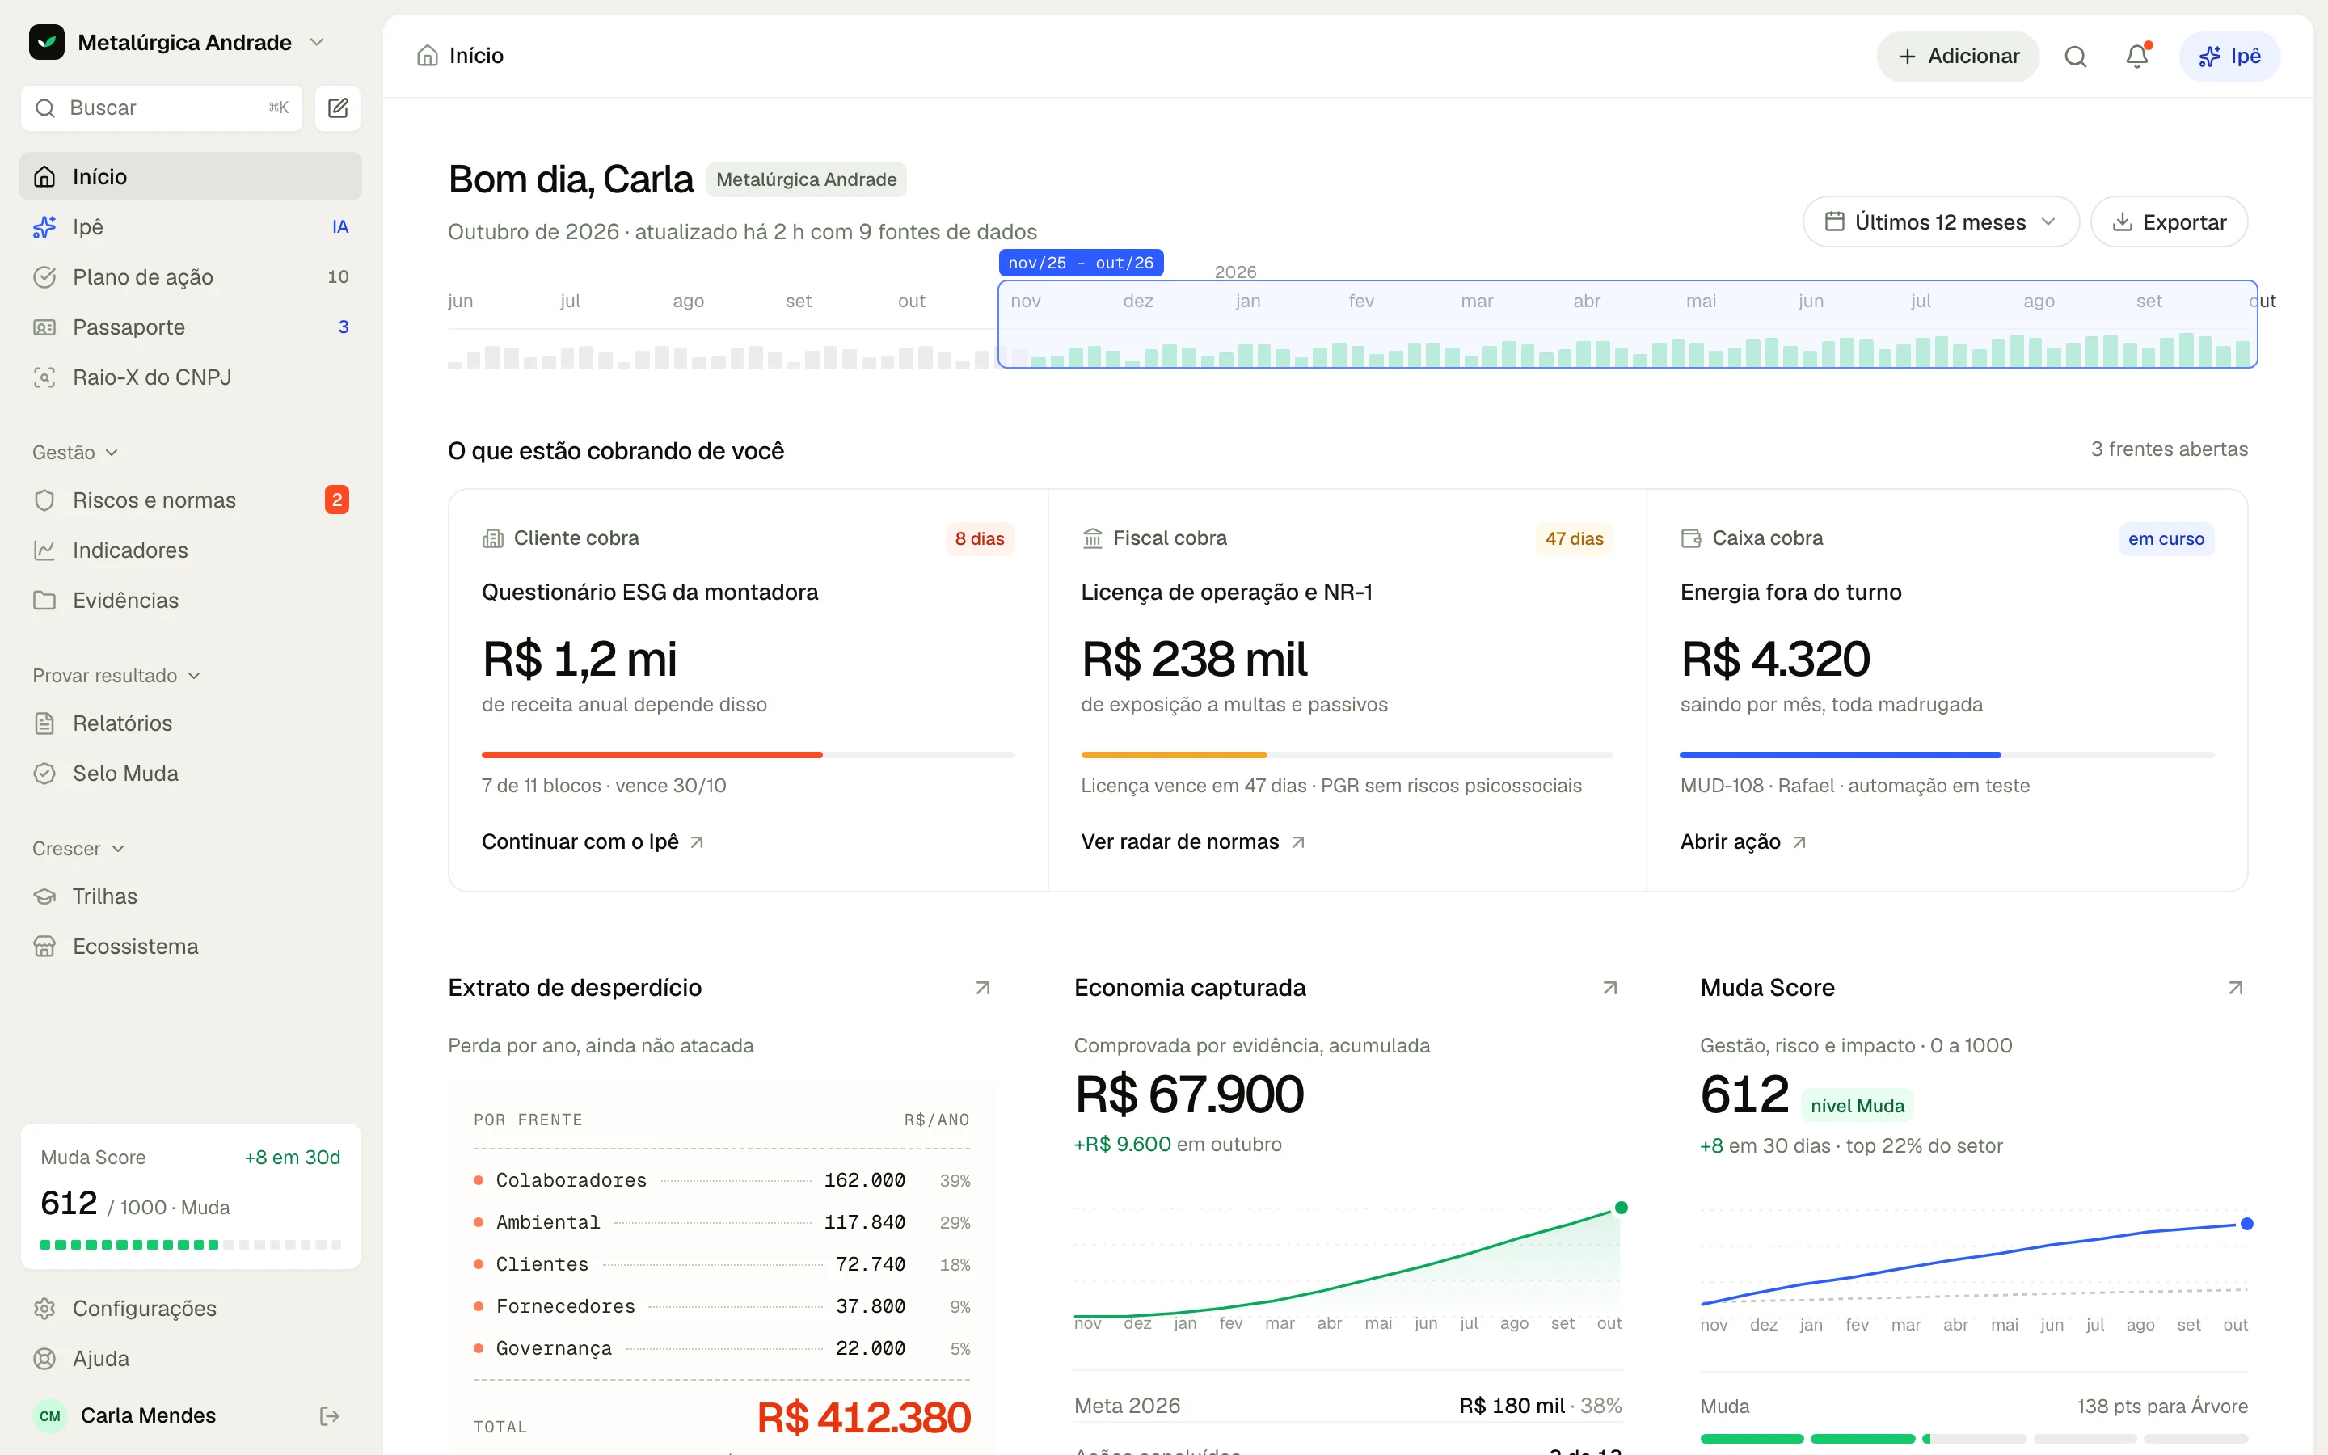Click the Configurações gear icon
This screenshot has height=1455, width=2328.
pyautogui.click(x=44, y=1309)
